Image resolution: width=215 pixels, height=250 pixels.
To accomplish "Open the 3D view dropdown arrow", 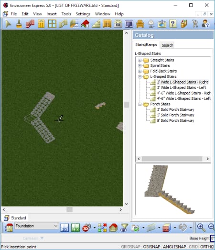I will click(94, 228).
